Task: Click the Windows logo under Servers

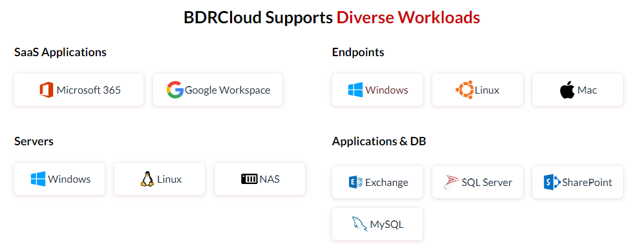Action: (38, 179)
